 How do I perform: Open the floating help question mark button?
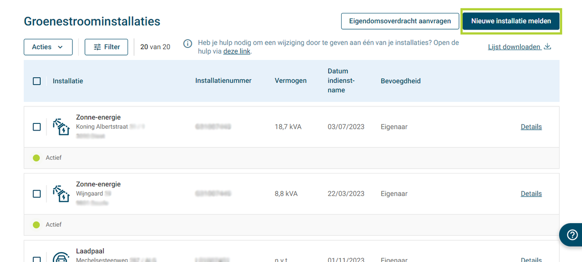(x=572, y=235)
